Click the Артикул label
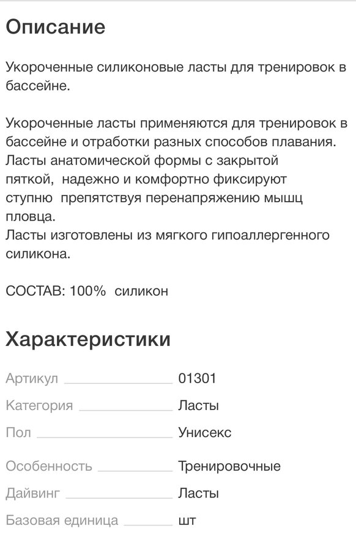The height and width of the screenshot is (550, 356). pos(32,378)
